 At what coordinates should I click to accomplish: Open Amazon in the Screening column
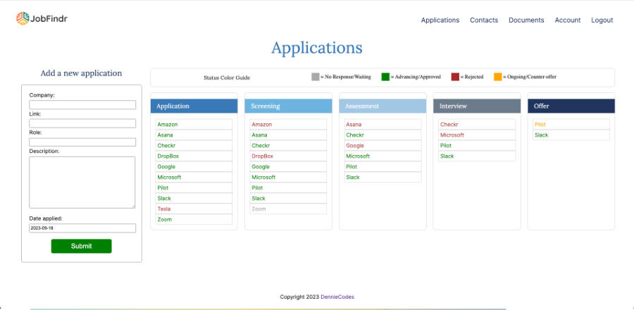click(x=288, y=125)
